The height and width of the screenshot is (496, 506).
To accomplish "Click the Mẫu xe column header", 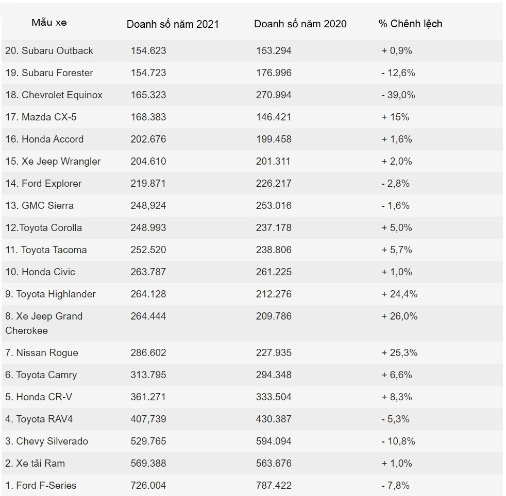I will pos(49,23).
